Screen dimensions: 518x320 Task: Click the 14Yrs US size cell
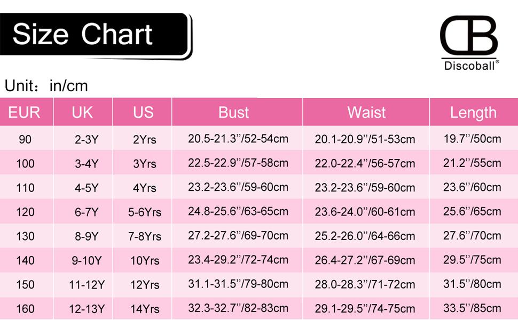click(145, 308)
